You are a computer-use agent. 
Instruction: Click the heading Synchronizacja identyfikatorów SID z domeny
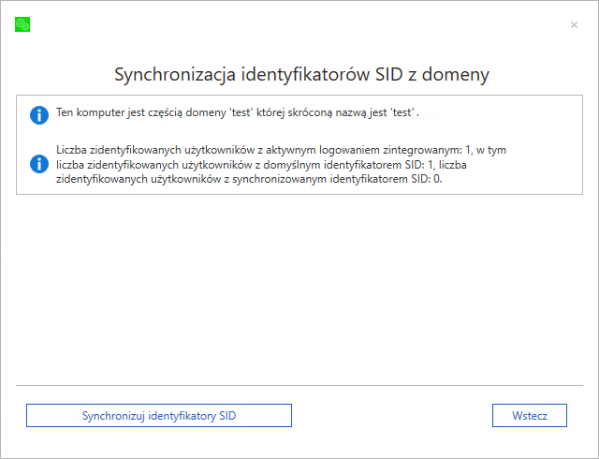click(300, 74)
